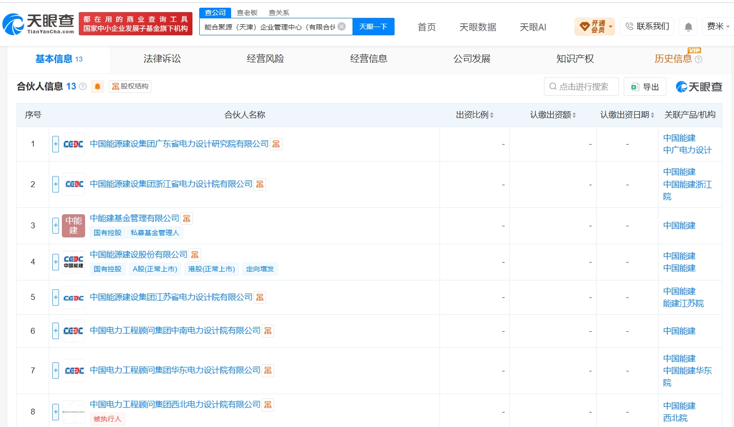Toggle partner info alert bell icon

98,87
